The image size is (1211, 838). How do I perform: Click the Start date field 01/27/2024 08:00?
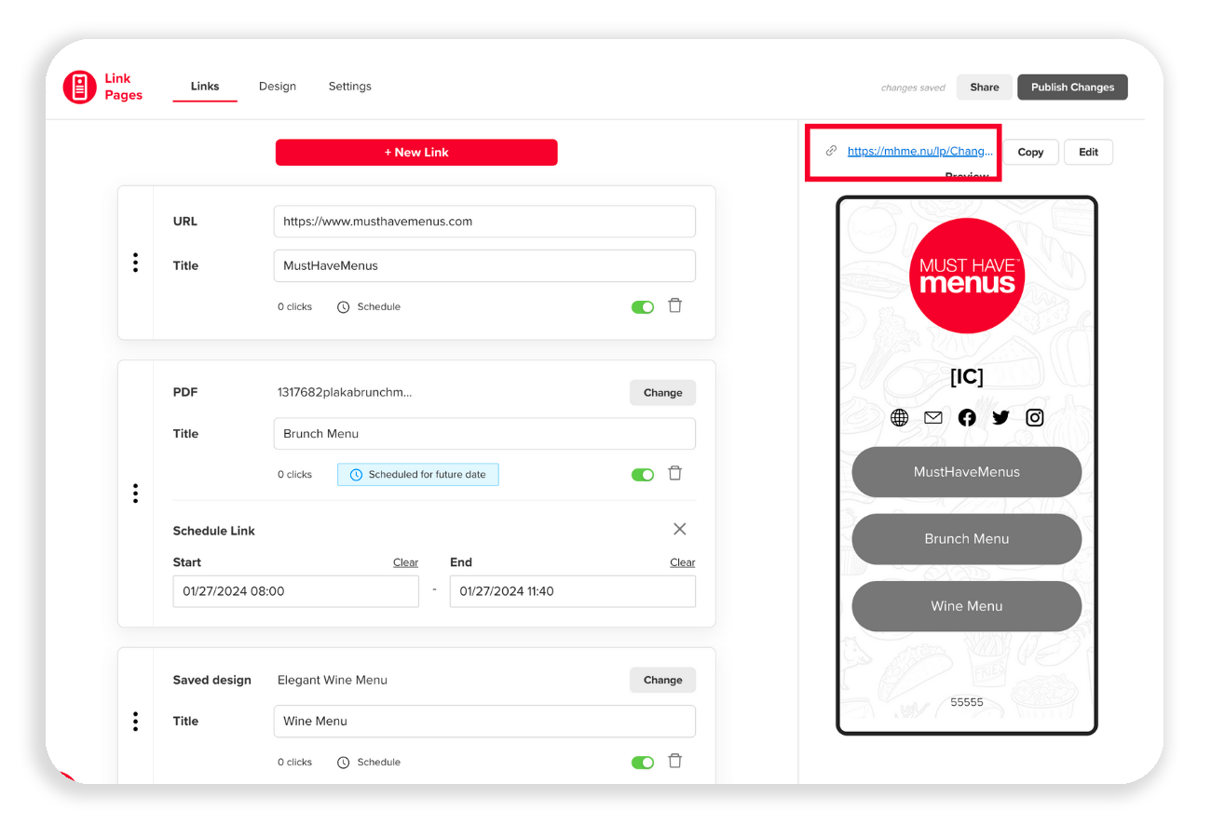click(x=296, y=591)
